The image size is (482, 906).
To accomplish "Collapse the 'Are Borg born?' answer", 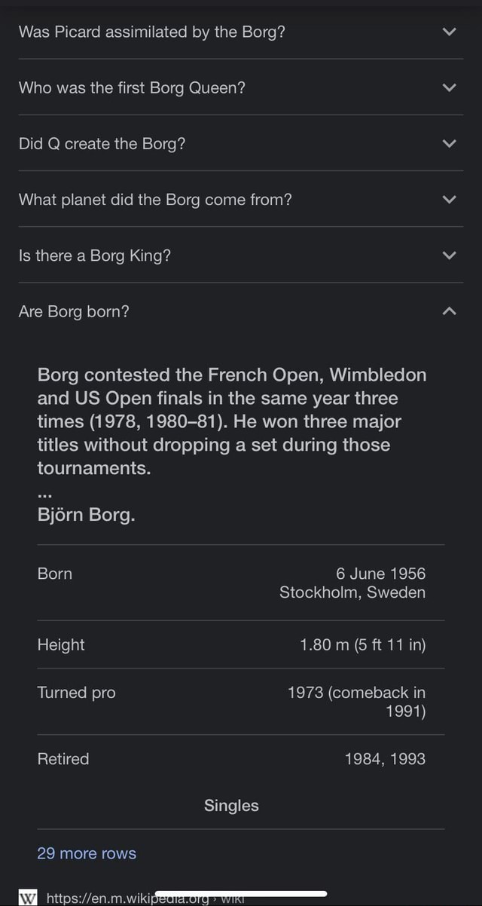I will [x=241, y=311].
